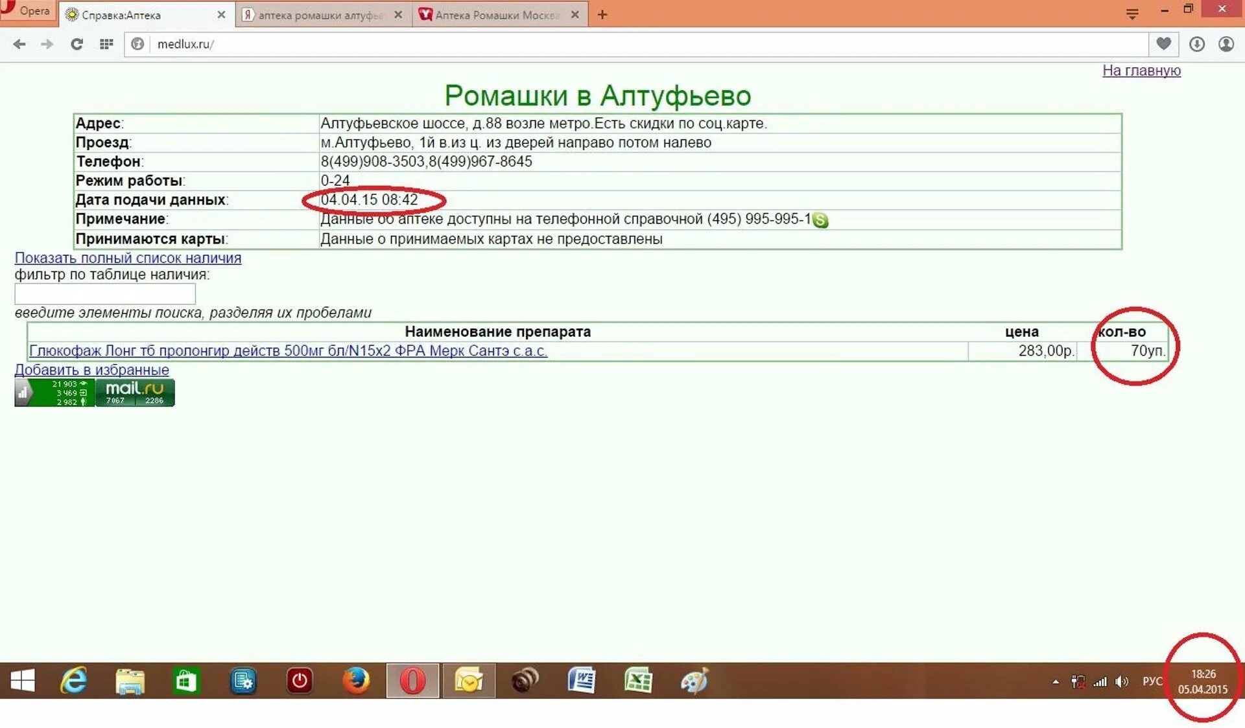
Task: Open the volume control in system tray
Action: tap(1121, 682)
